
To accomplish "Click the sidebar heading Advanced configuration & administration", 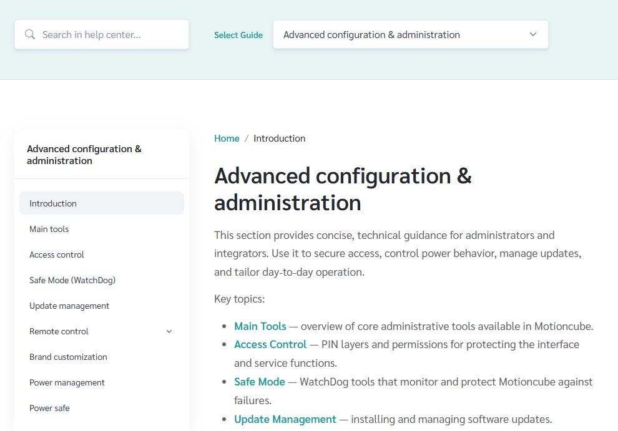I will pyautogui.click(x=84, y=155).
